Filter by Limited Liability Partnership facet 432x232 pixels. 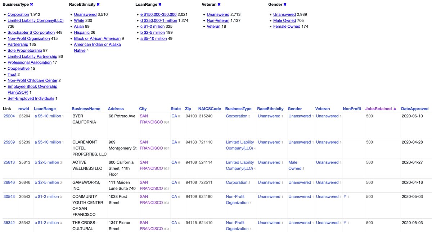point(32,56)
